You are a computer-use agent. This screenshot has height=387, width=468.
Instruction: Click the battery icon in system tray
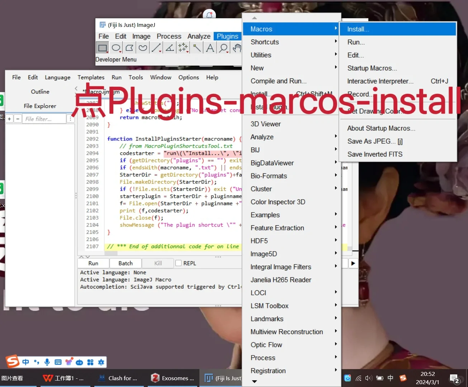point(380,378)
